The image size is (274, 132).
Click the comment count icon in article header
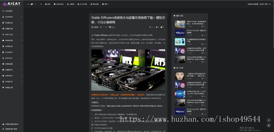tap(156, 27)
